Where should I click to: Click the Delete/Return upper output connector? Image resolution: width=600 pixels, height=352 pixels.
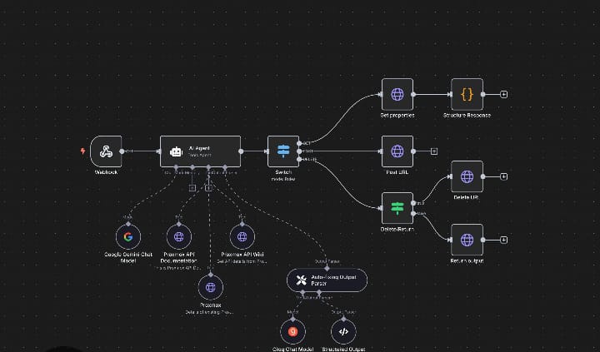pyautogui.click(x=413, y=203)
